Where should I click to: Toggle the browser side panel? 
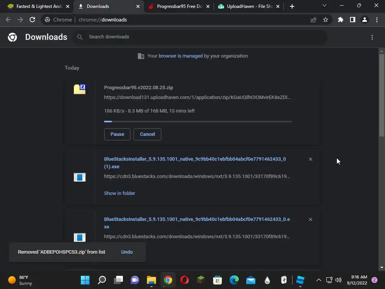coord(353,20)
